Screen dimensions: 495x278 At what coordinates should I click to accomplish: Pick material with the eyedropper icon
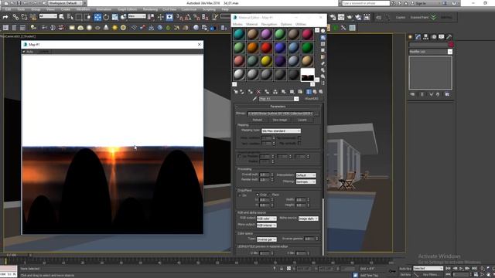[x=254, y=99]
